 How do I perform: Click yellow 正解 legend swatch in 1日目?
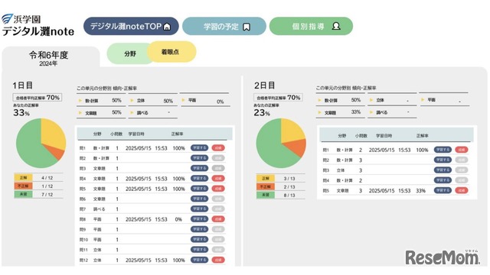[x=23, y=177]
